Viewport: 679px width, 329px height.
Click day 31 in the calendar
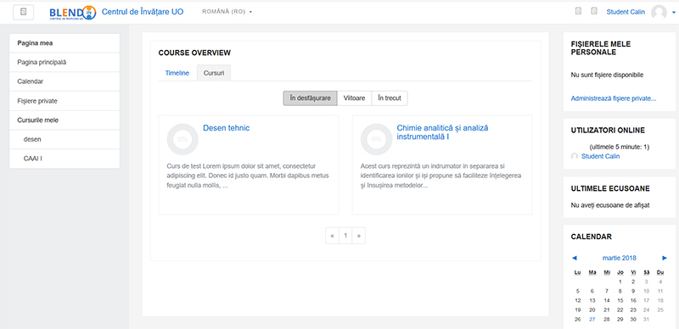point(647,320)
